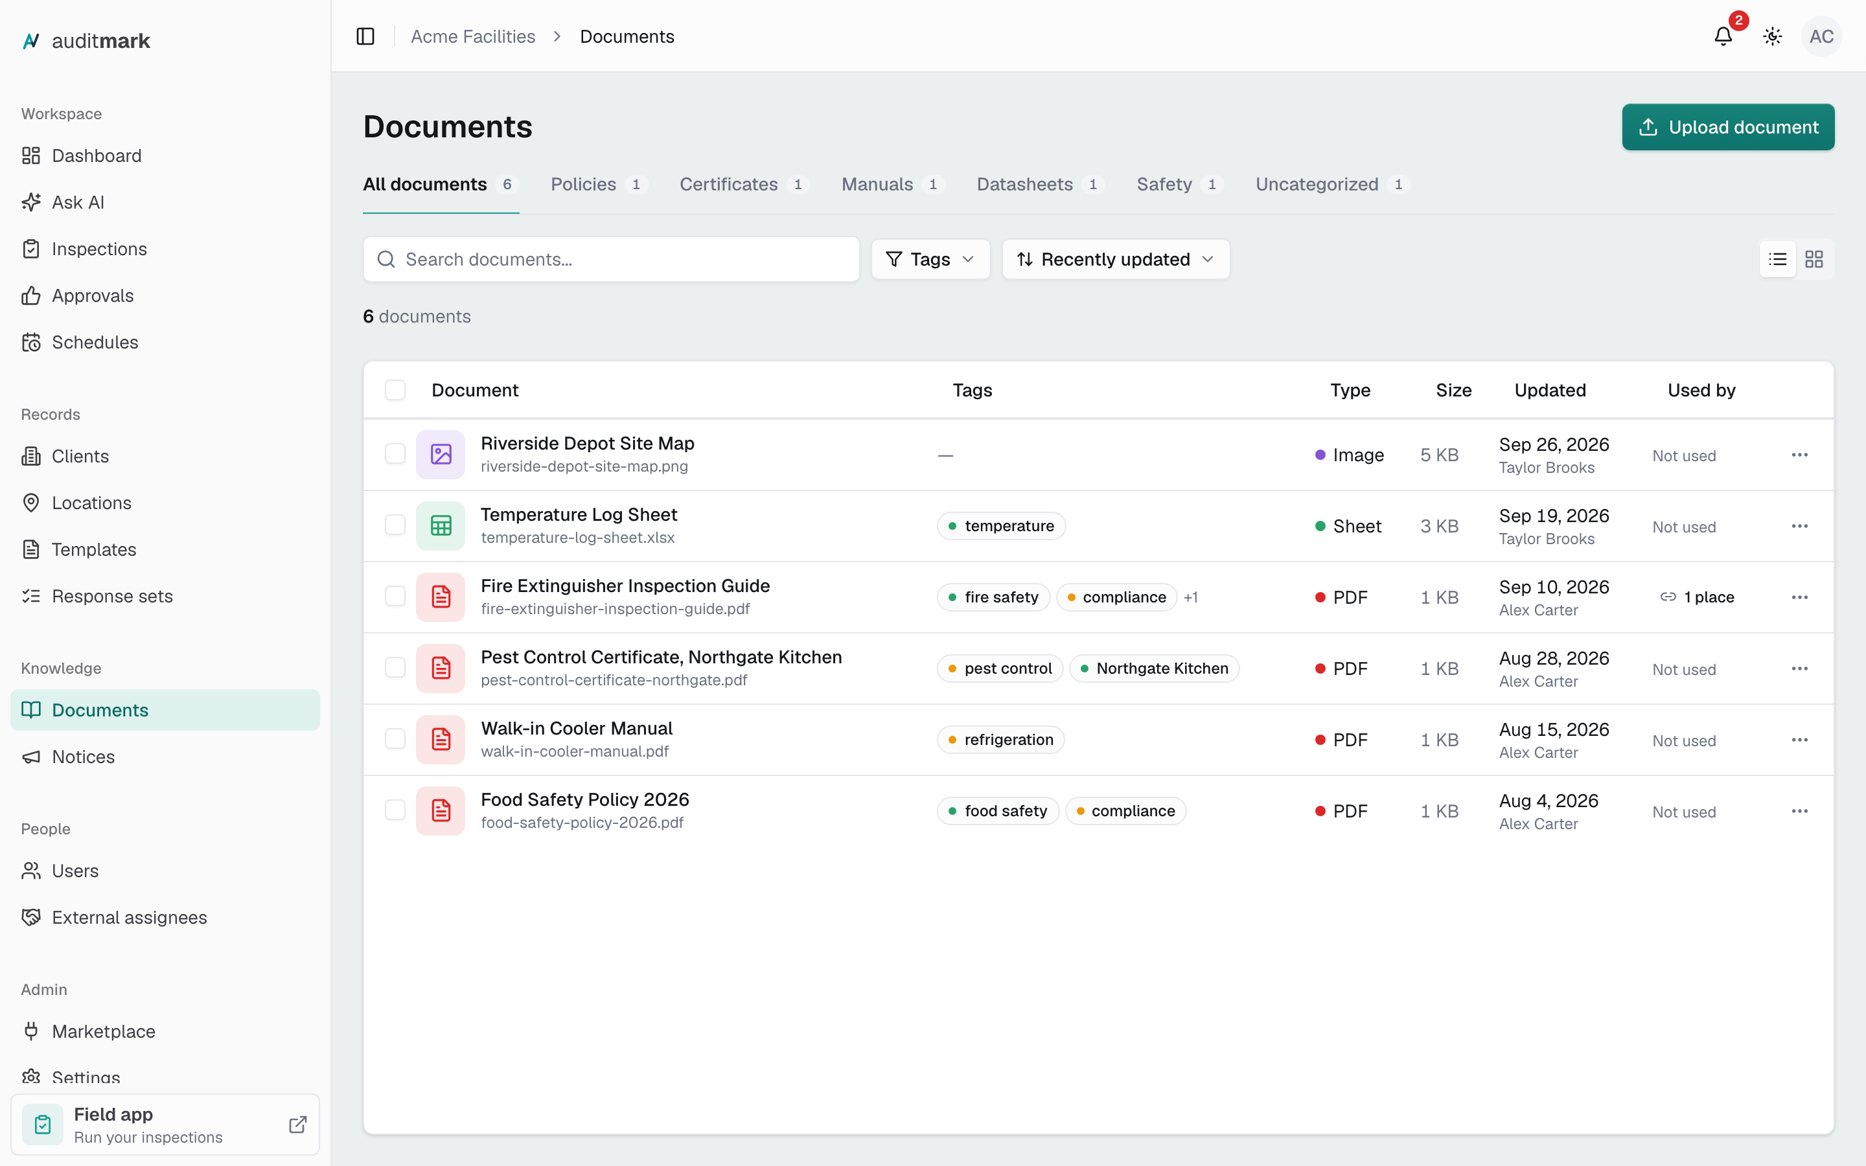Open more actions for Pest Control Certificate
Viewport: 1866px width, 1166px height.
pyautogui.click(x=1800, y=669)
